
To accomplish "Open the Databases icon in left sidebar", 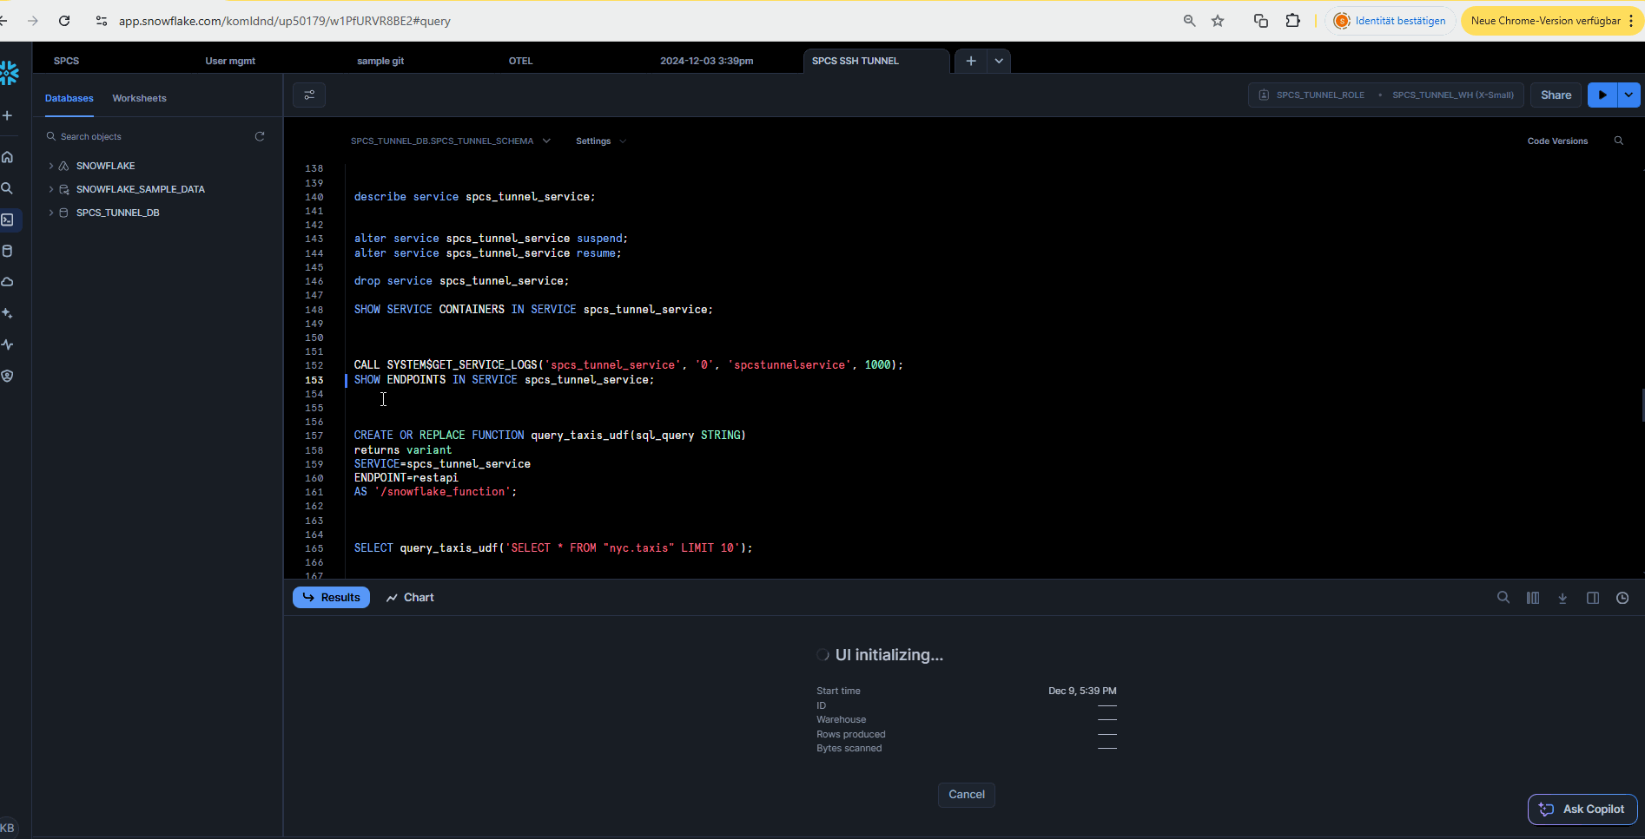I will (8, 251).
